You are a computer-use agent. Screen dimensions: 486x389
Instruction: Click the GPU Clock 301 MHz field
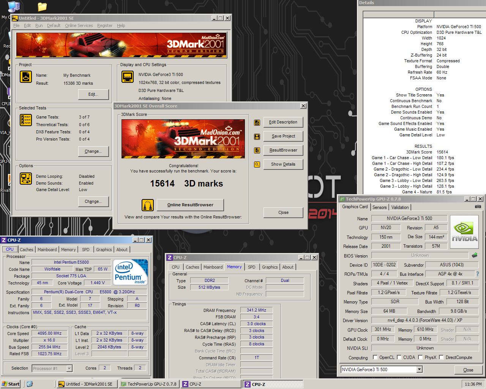[x=383, y=330]
